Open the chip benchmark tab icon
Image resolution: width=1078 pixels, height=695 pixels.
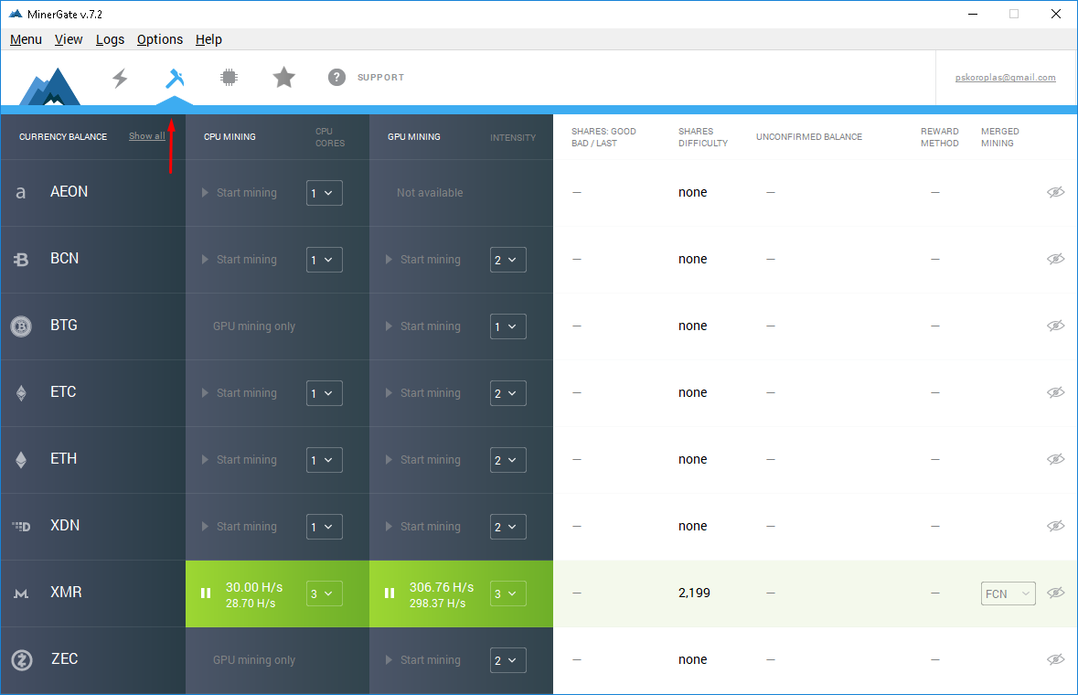(229, 78)
